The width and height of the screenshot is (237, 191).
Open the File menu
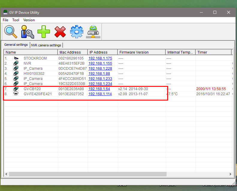[5, 20]
